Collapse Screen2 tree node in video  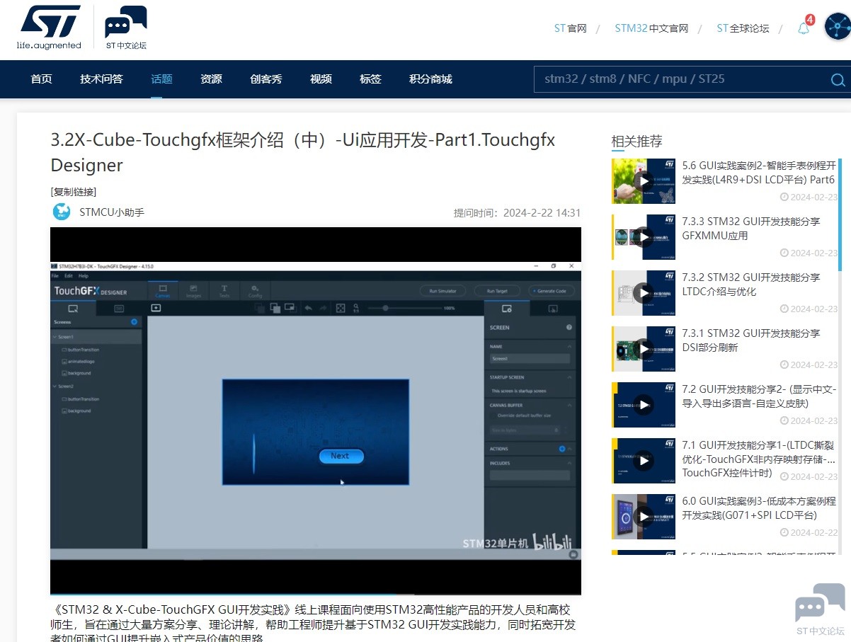coord(54,386)
